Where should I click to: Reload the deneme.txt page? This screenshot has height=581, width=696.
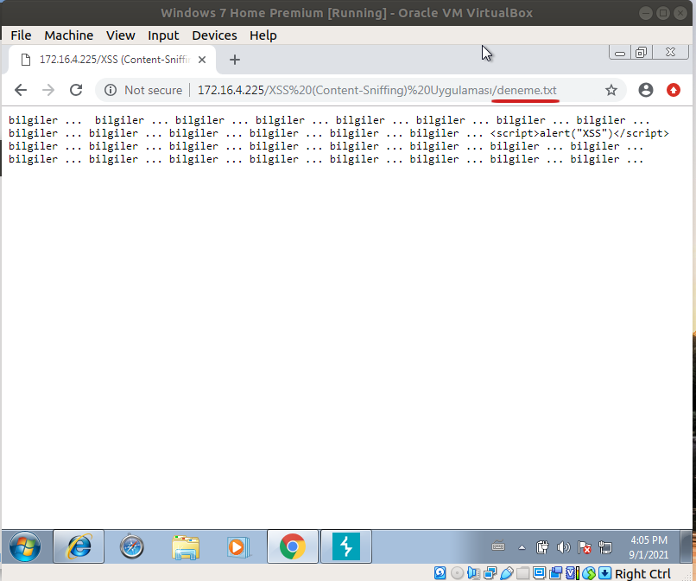point(76,90)
